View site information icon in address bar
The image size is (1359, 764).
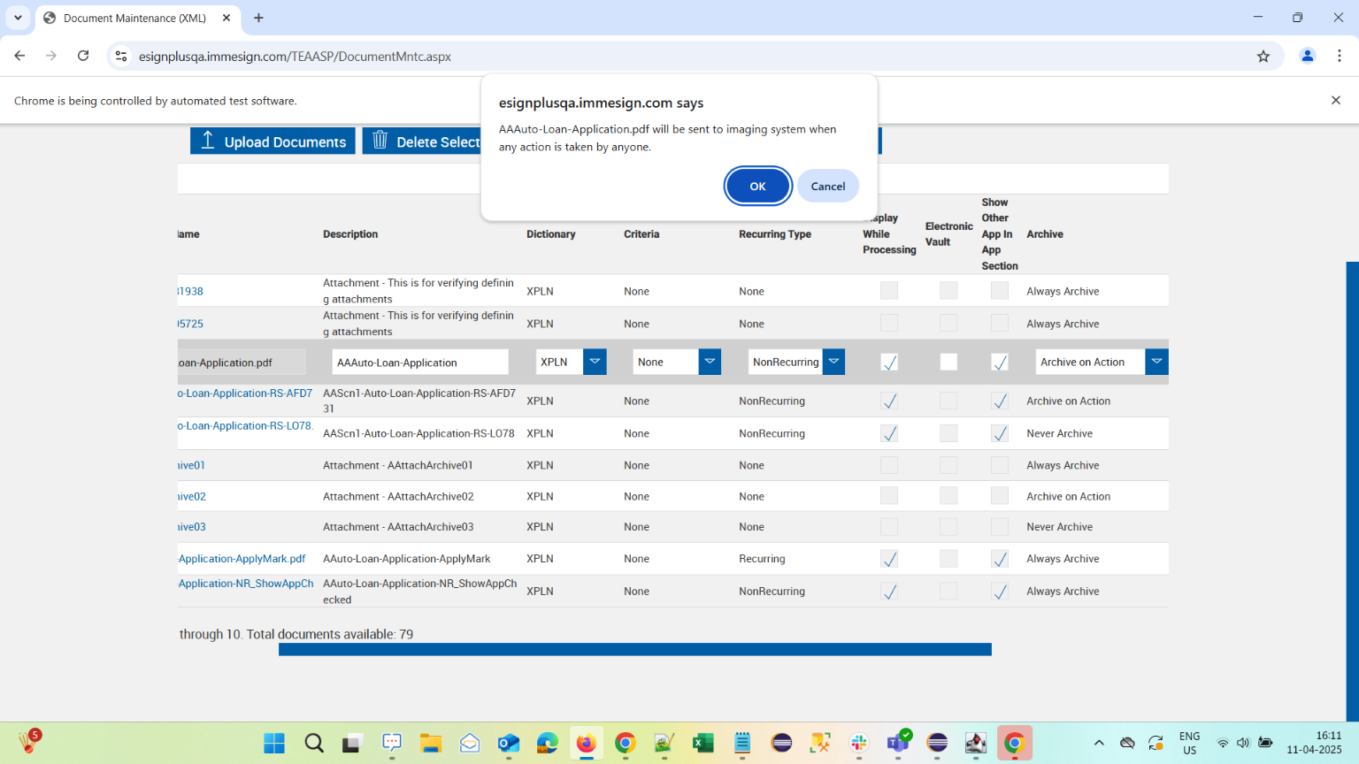(121, 56)
